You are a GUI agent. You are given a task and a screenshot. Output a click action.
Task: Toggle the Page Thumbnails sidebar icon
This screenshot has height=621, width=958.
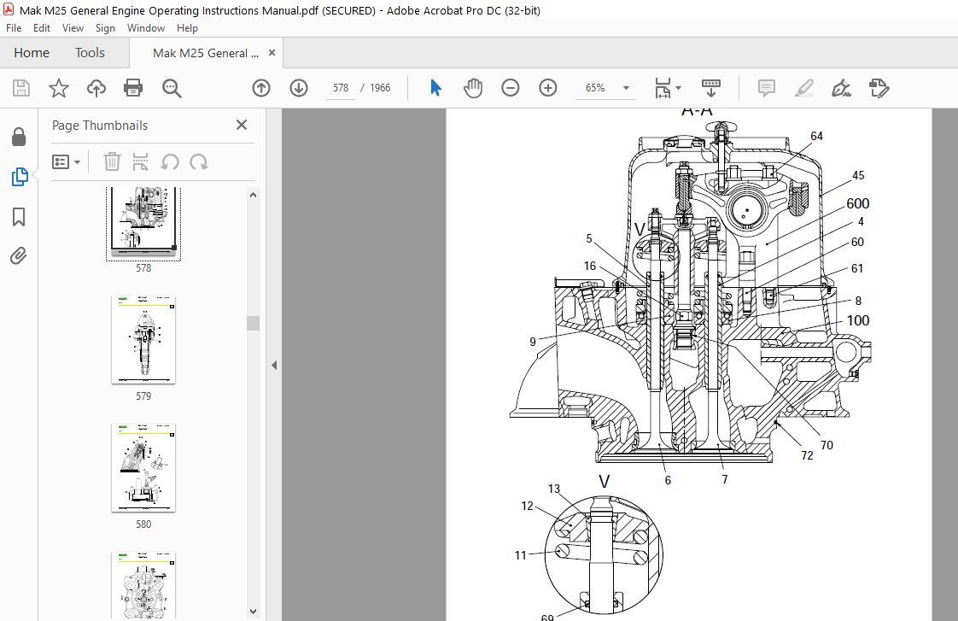pos(19,177)
